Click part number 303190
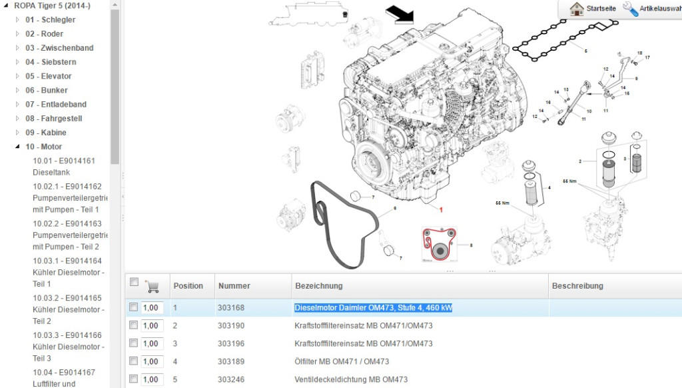The width and height of the screenshot is (682, 388). 231,325
